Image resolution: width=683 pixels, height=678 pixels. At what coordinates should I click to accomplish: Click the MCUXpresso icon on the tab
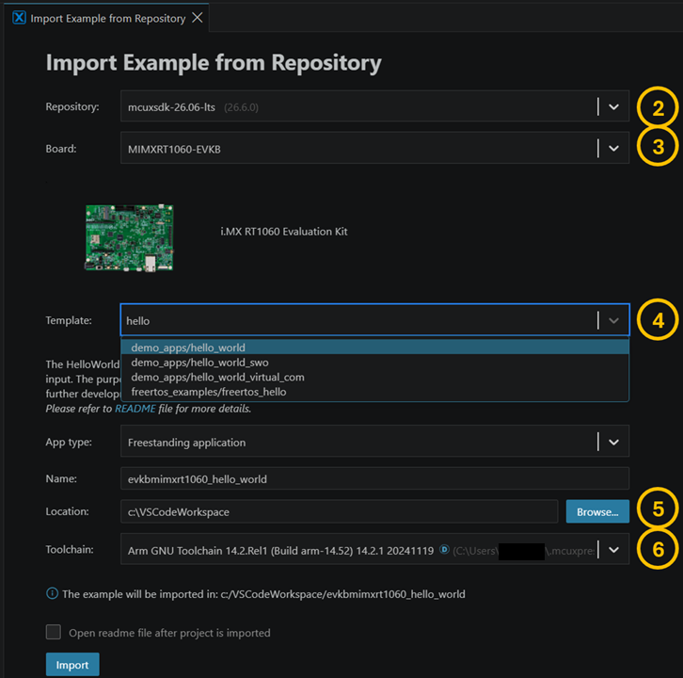tap(19, 18)
